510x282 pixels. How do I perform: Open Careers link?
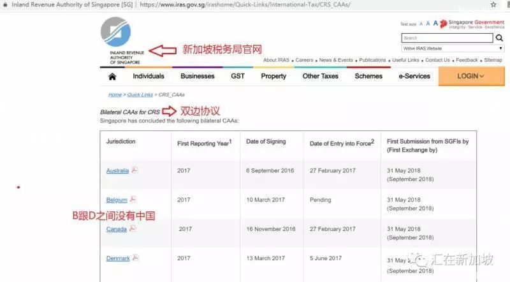pos(304,60)
